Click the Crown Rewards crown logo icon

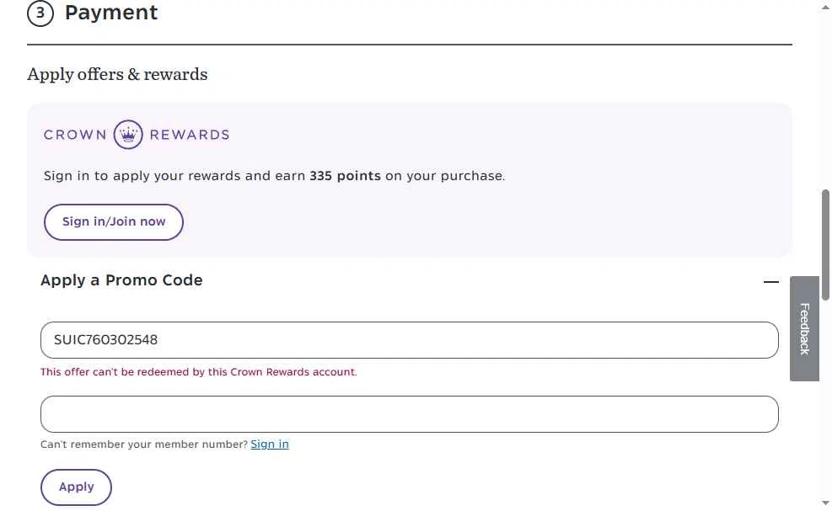pos(128,135)
